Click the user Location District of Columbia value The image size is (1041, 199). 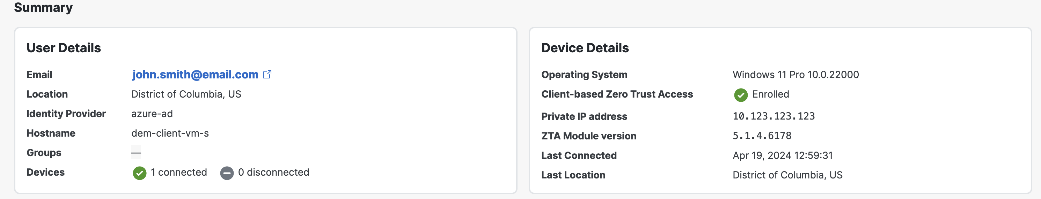pos(186,94)
